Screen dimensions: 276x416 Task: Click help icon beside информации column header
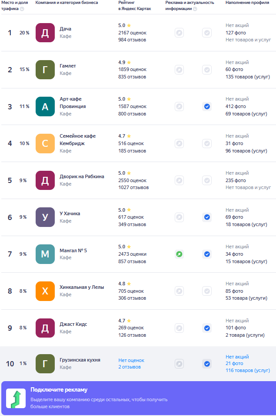pyautogui.click(x=195, y=9)
